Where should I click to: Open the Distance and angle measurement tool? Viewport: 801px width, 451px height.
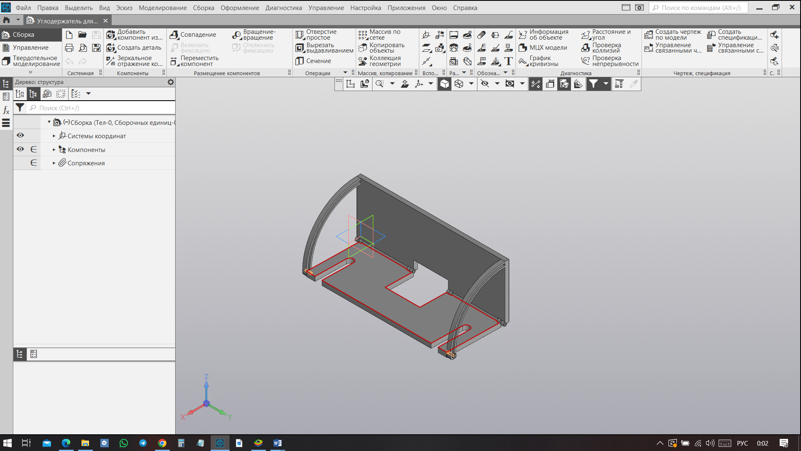click(586, 35)
